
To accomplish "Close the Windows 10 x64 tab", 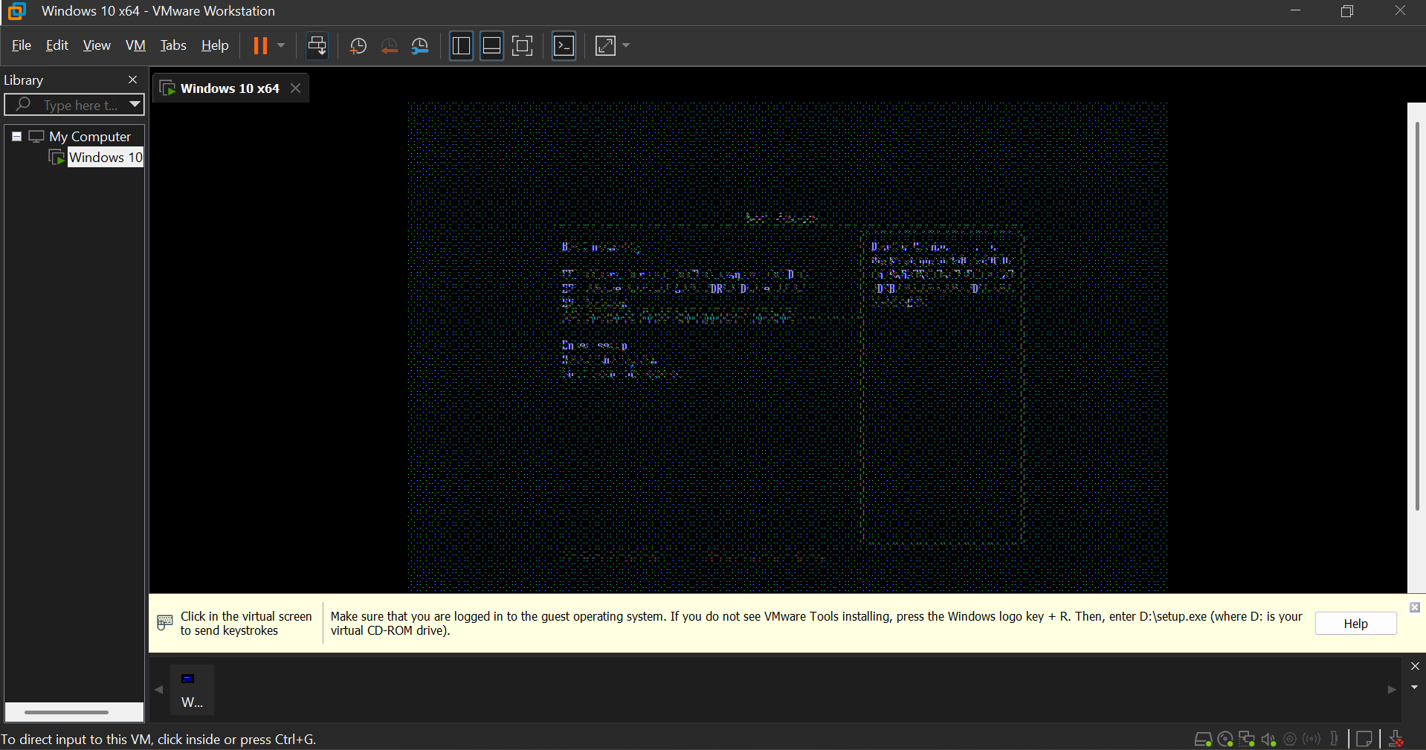I will point(296,88).
